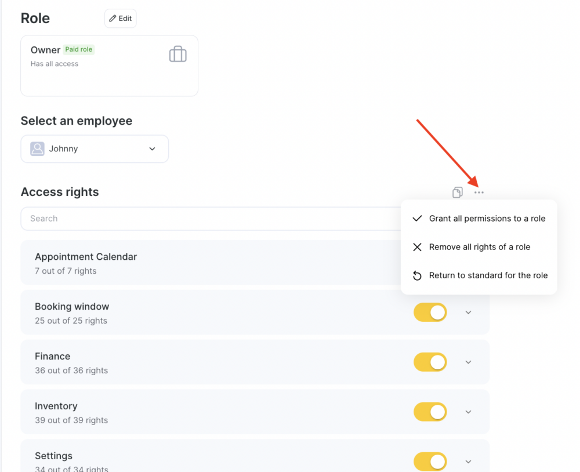Open the three-dots more options menu

pos(478,193)
